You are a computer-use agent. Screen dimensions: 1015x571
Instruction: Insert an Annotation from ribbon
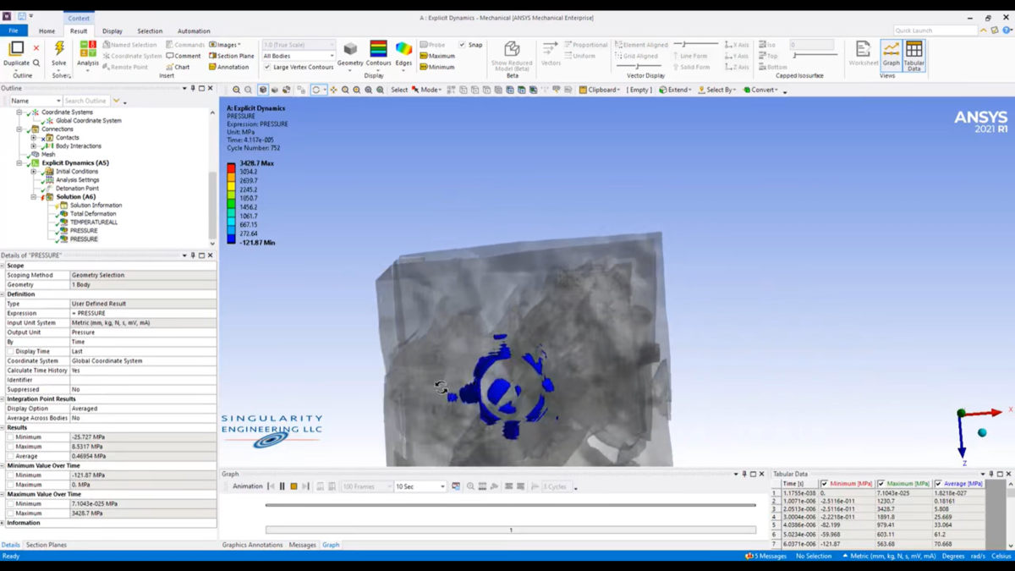[x=228, y=67]
